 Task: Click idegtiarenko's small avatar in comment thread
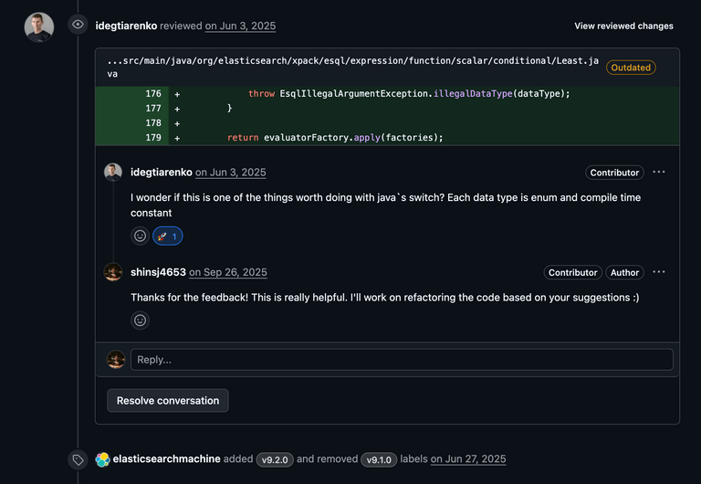pos(113,172)
